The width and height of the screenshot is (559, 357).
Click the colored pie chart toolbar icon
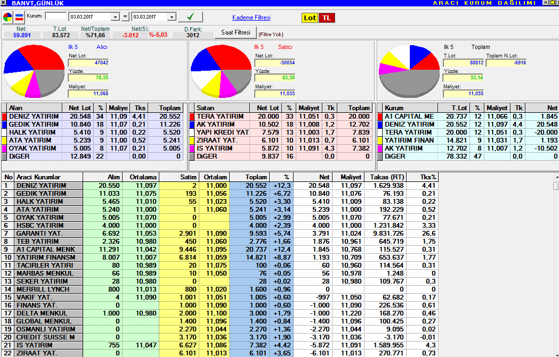7,17
